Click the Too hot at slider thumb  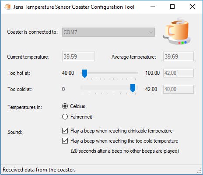(84, 73)
